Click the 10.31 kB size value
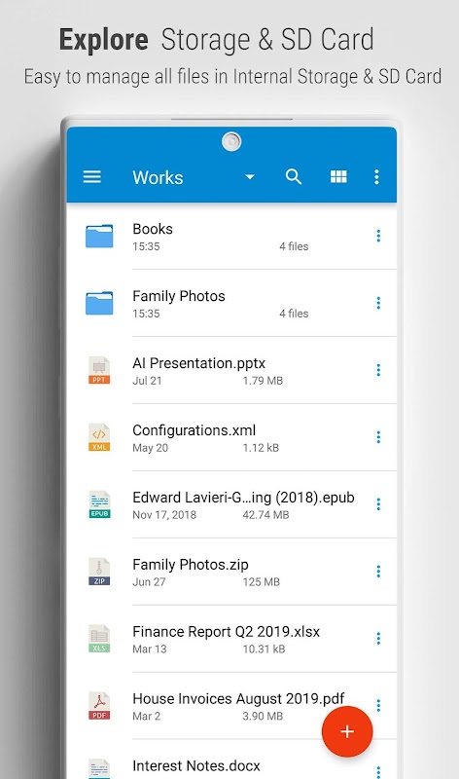Viewport: 459px width, 779px height. click(x=264, y=649)
